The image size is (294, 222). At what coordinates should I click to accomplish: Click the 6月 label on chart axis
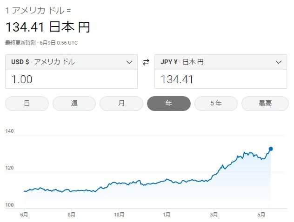click(x=24, y=214)
